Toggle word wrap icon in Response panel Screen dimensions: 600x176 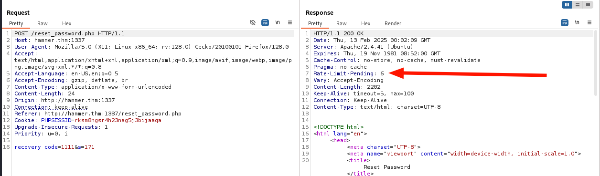pyautogui.click(x=565, y=22)
